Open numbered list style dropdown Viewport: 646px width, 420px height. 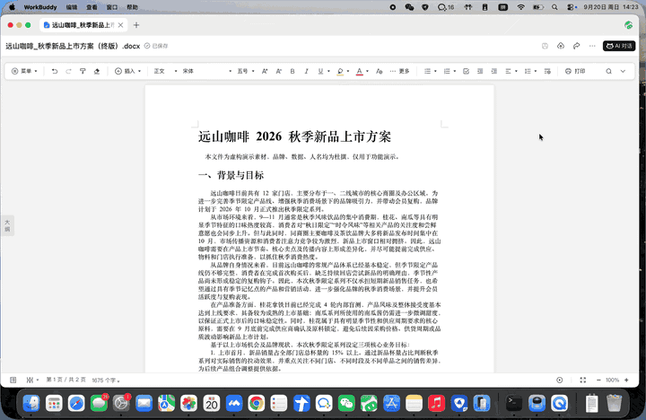[454, 71]
